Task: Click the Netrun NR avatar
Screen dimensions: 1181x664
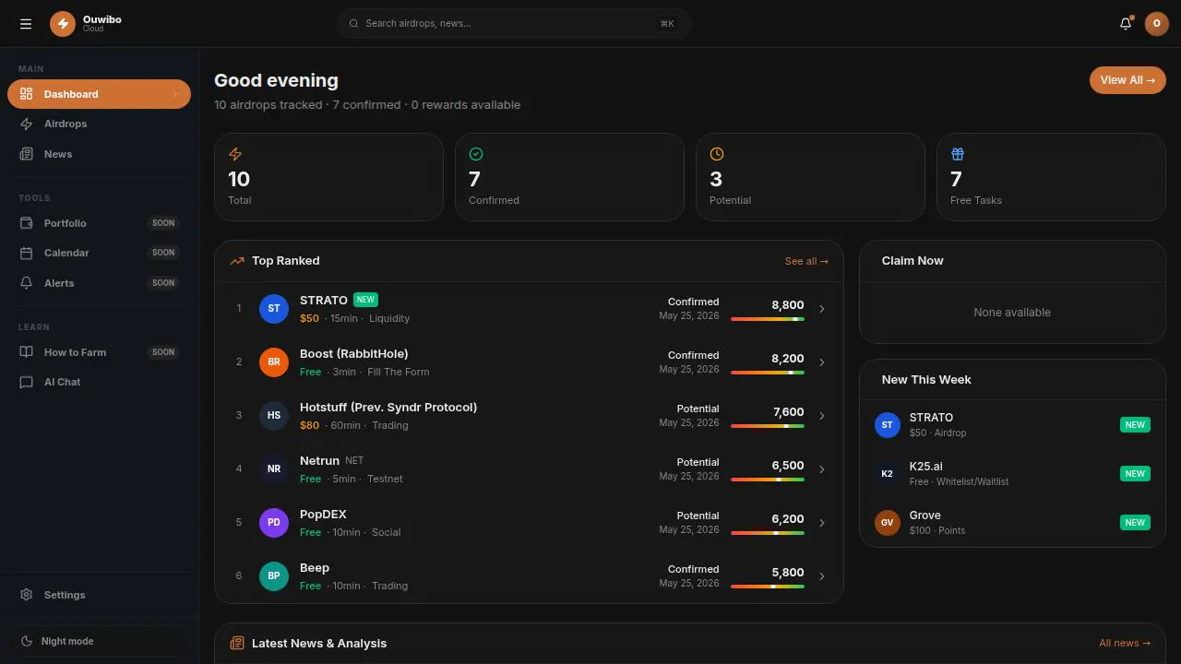Action: pos(274,469)
